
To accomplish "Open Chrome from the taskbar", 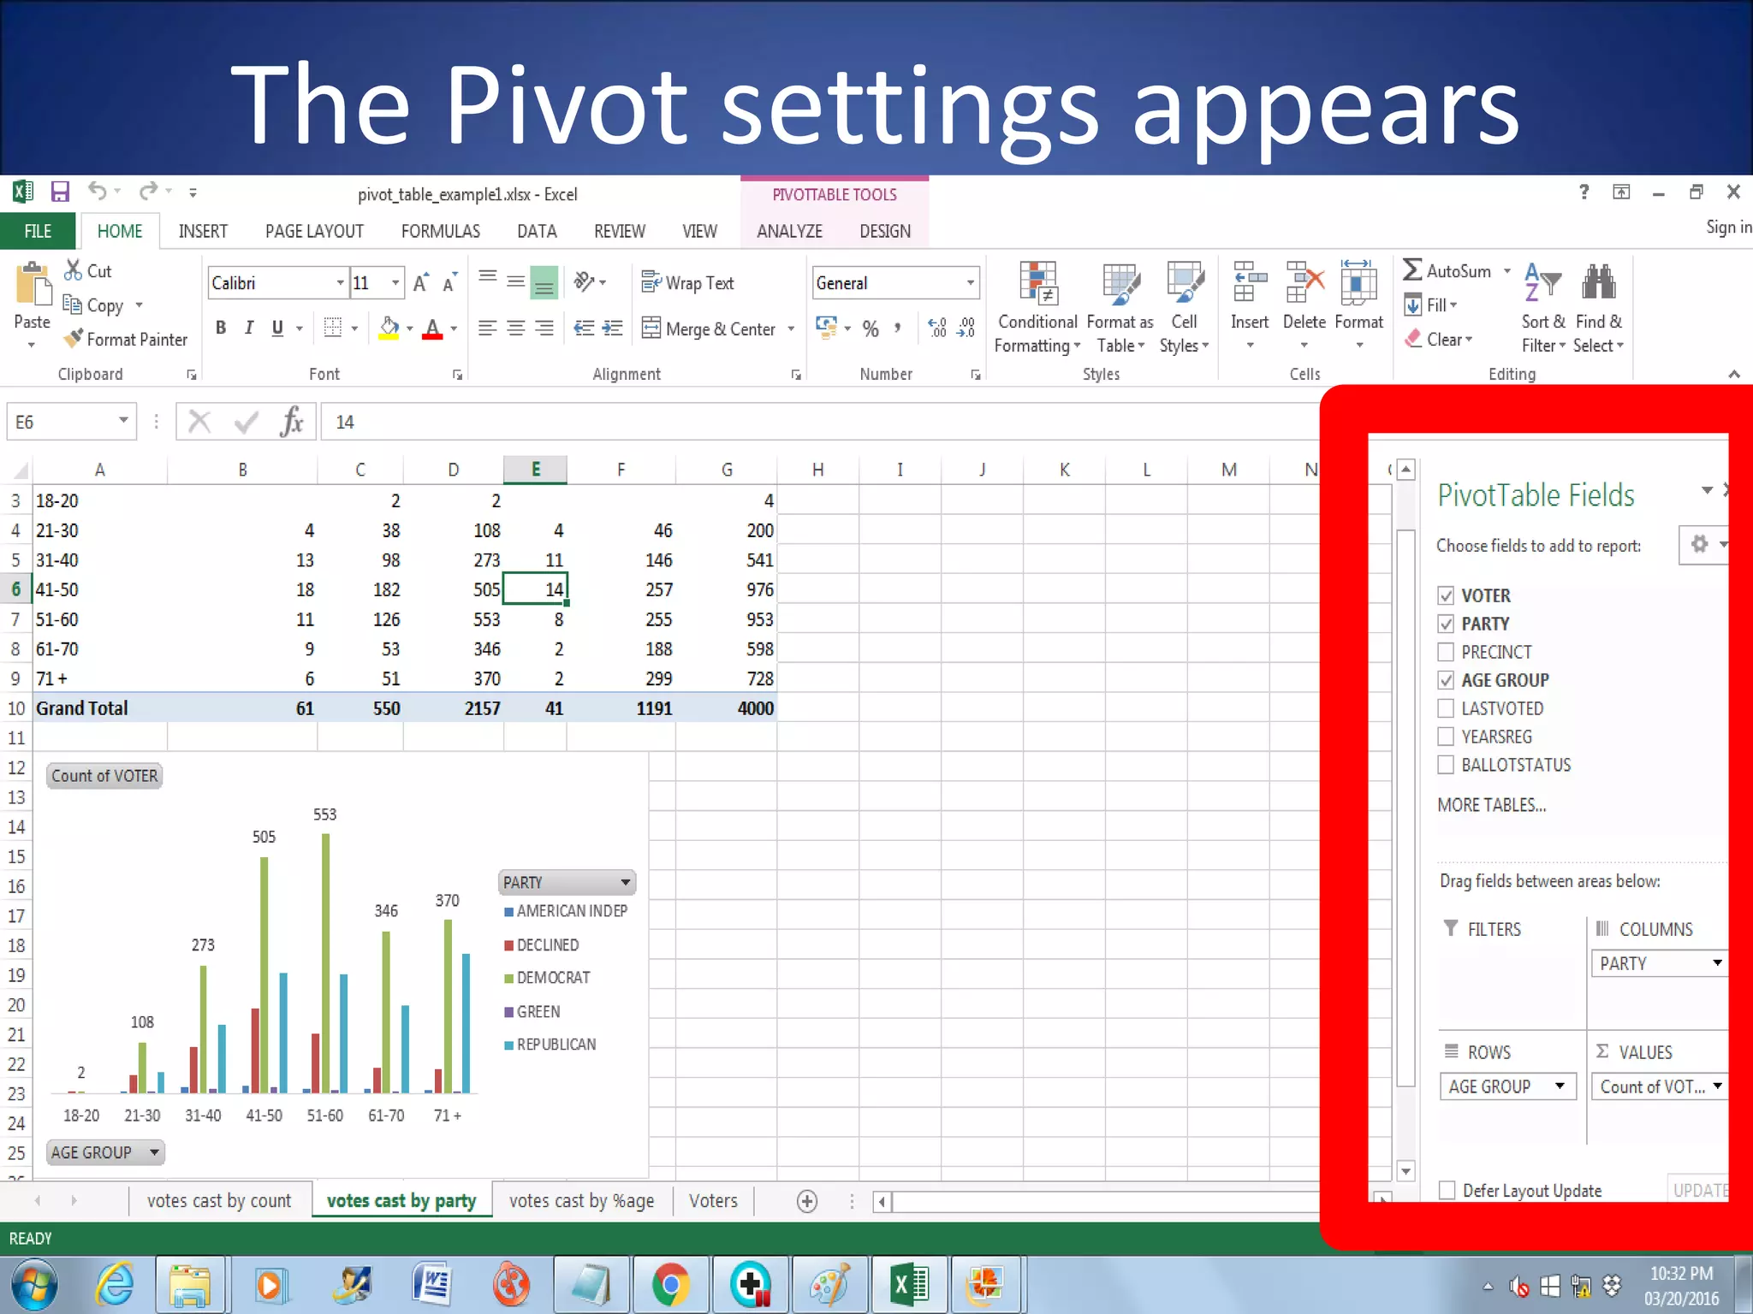I will 670,1285.
